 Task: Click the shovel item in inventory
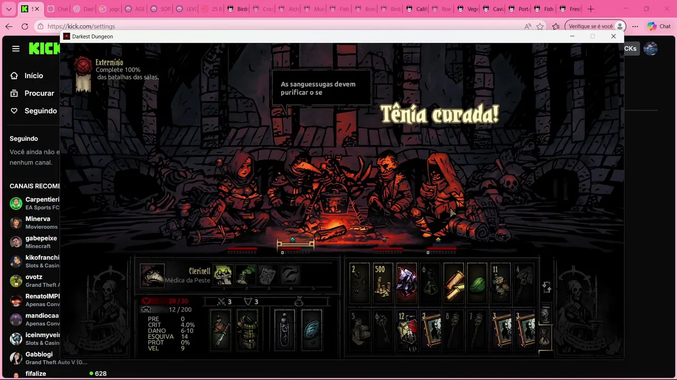click(524, 283)
